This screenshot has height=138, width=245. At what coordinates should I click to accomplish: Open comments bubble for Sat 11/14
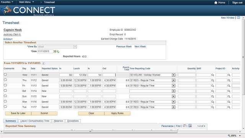pyautogui.click(x=5, y=90)
